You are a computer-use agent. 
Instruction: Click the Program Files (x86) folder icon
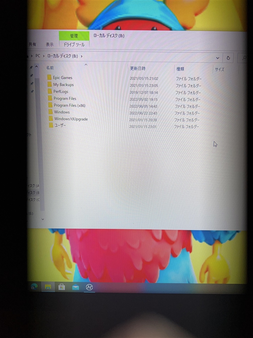[x=50, y=105]
